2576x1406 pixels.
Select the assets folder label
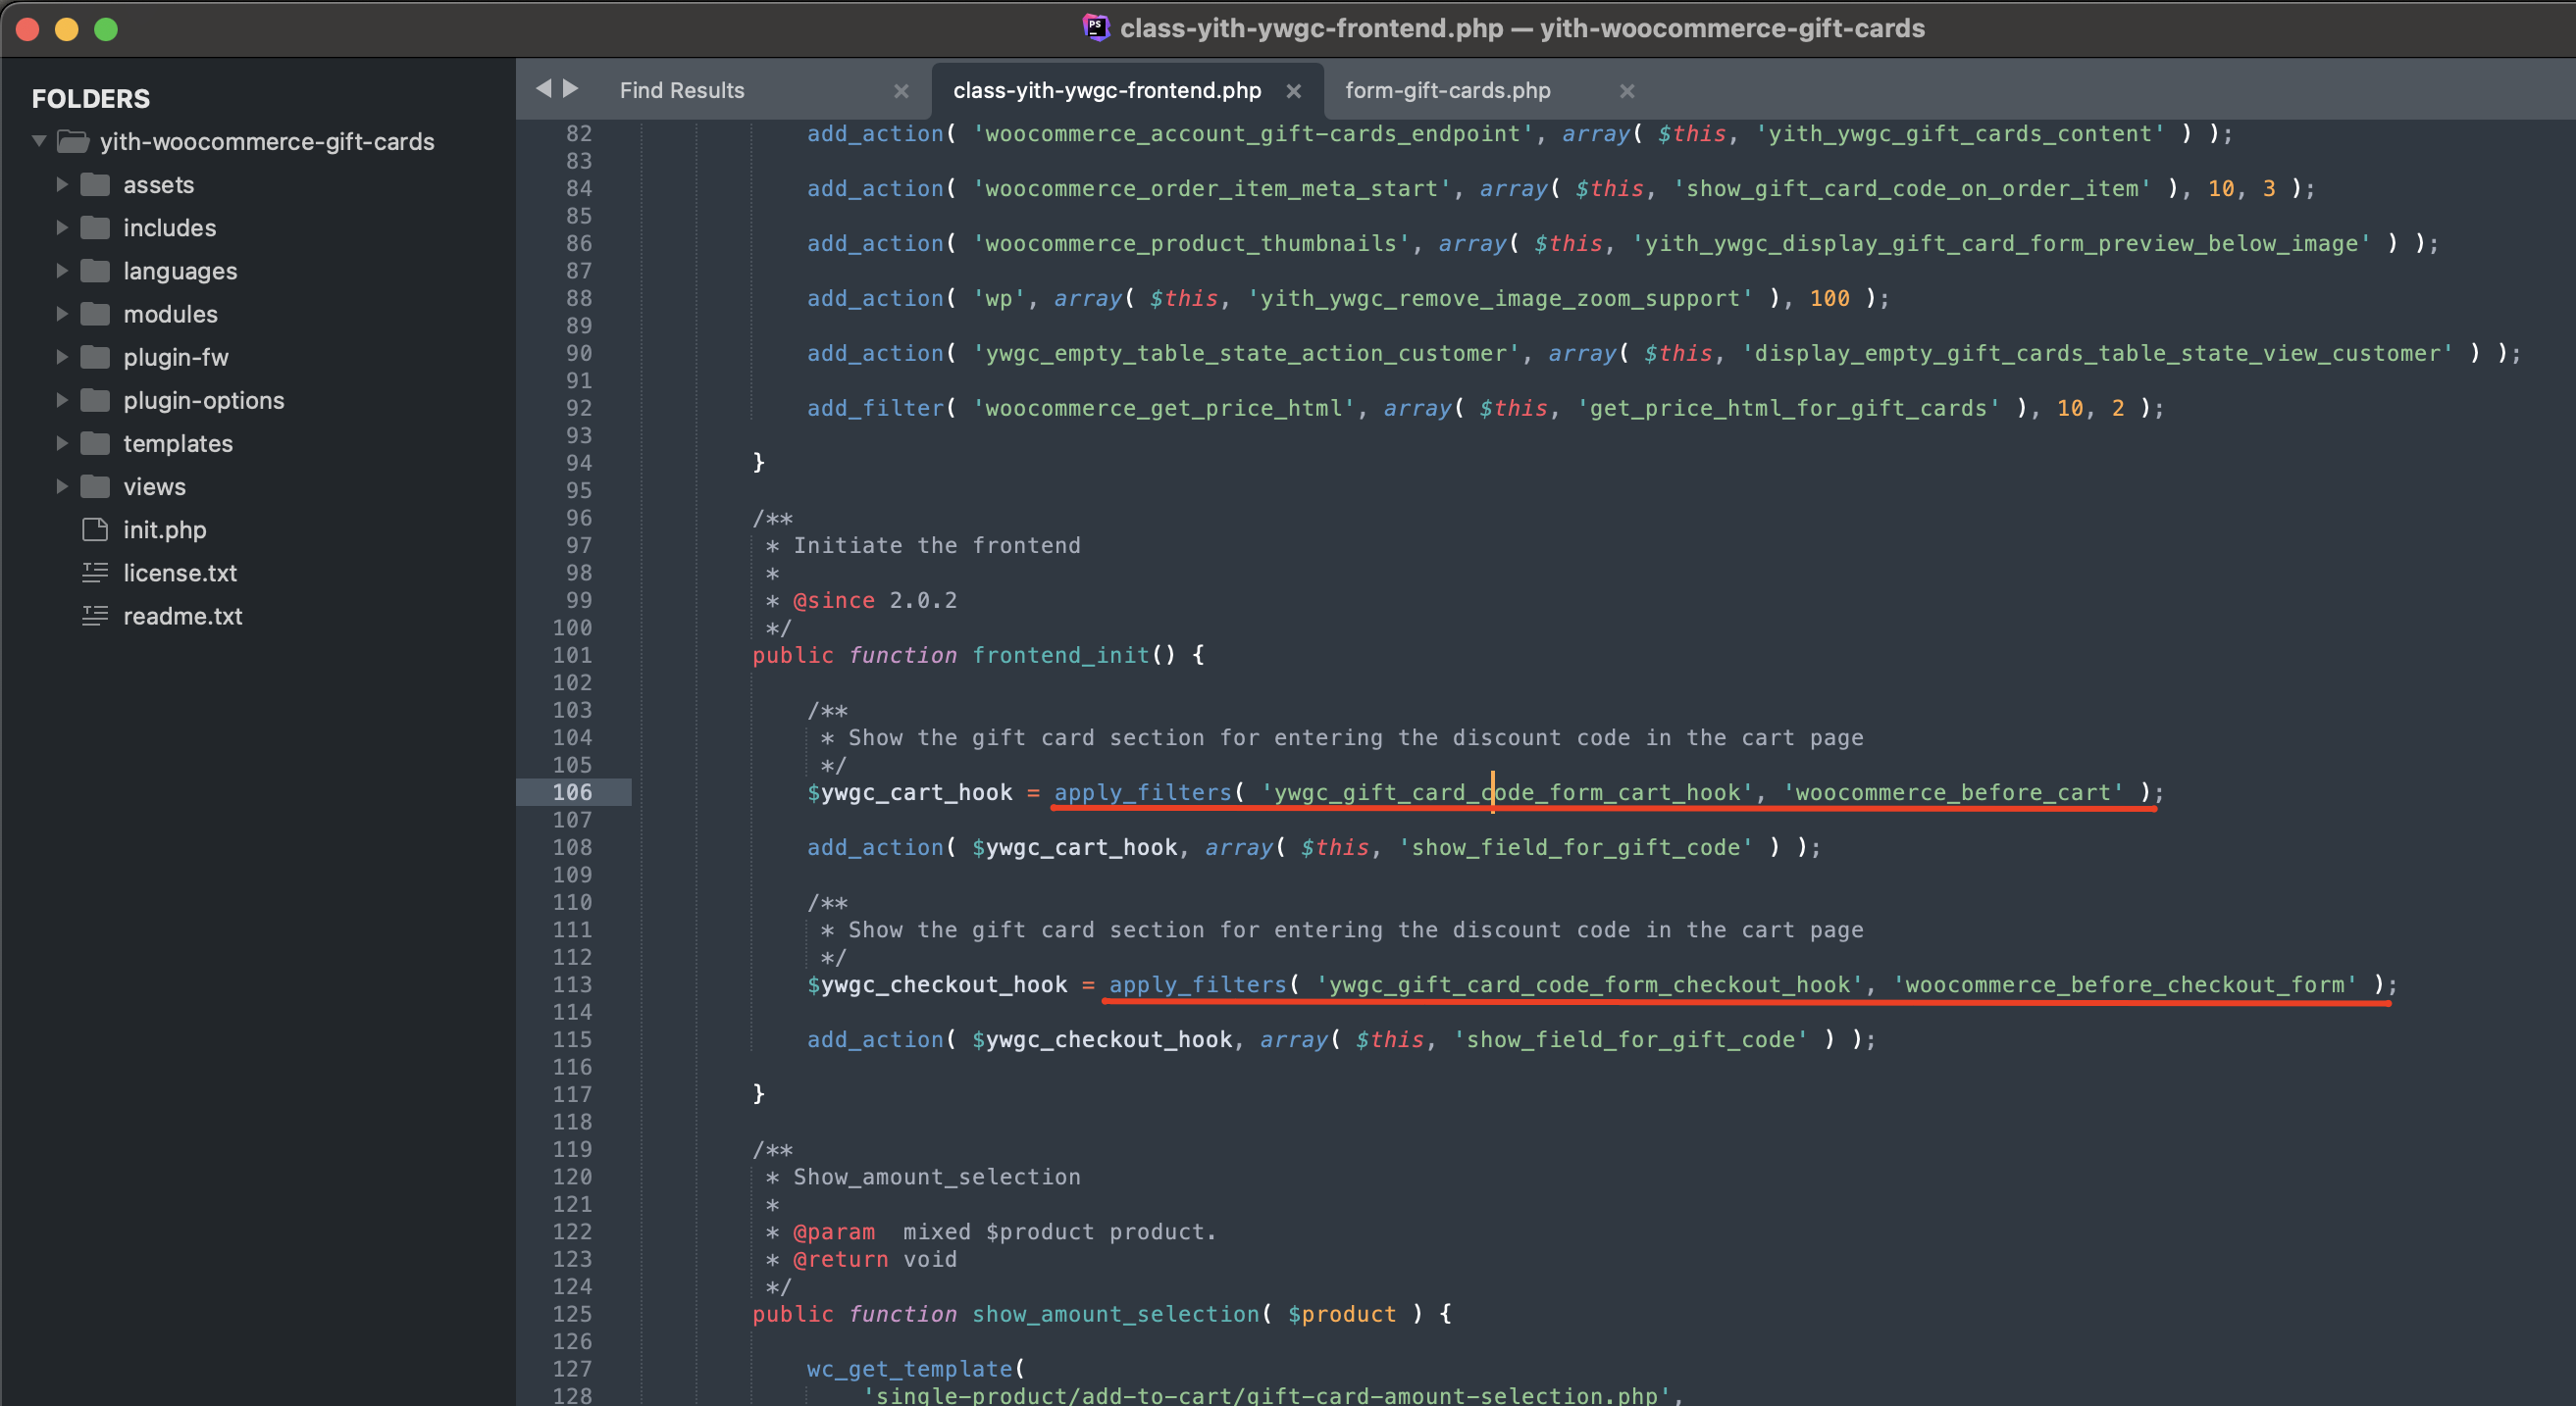click(x=159, y=185)
